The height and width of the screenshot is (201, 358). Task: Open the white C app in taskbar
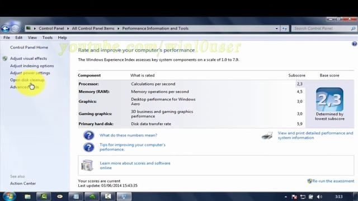(108, 197)
